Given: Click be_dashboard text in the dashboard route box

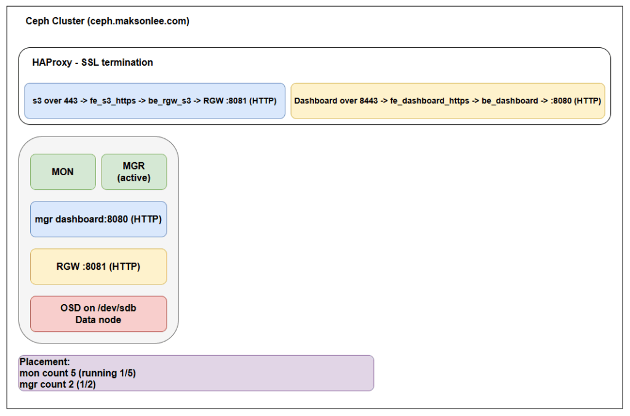Looking at the screenshot, I should [x=510, y=101].
